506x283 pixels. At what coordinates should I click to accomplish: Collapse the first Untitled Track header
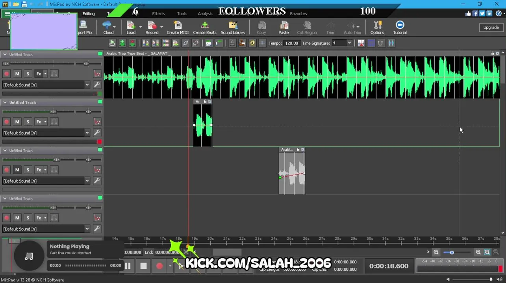click(x=5, y=54)
